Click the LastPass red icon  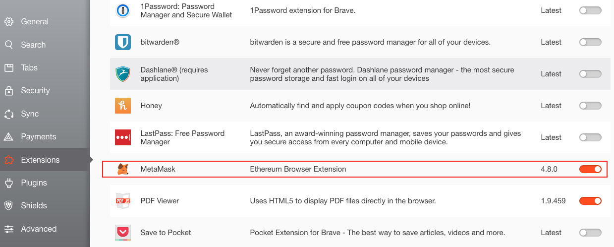pyautogui.click(x=122, y=137)
